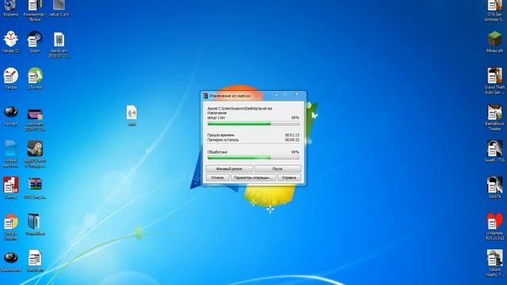The height and width of the screenshot is (285, 507).
Task: Cancel extraction with the Отмена button
Action: tap(218, 177)
